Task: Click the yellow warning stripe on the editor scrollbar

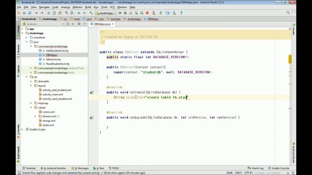Action: click(x=290, y=59)
